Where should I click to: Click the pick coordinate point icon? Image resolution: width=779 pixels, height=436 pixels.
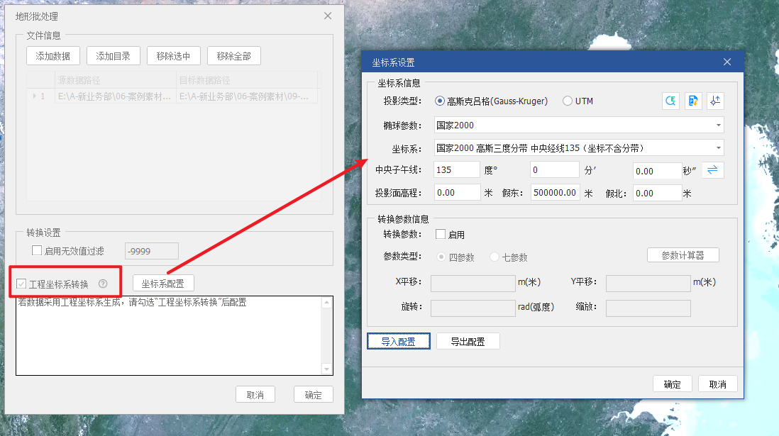tap(715, 101)
